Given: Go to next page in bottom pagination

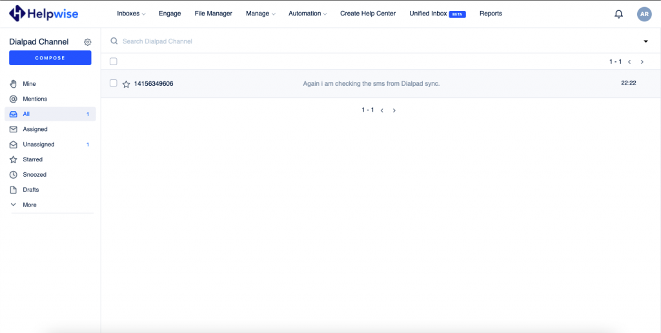Looking at the screenshot, I should pyautogui.click(x=394, y=110).
